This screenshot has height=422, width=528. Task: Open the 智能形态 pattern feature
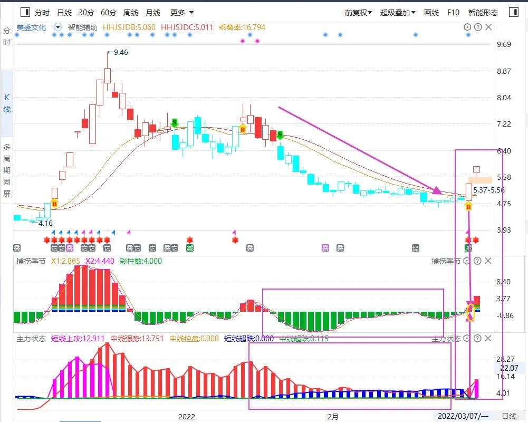click(x=483, y=13)
